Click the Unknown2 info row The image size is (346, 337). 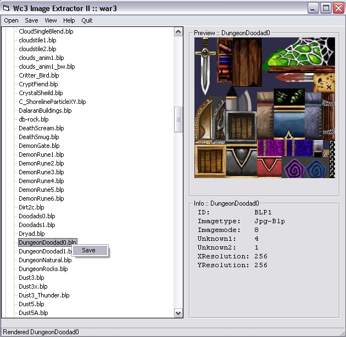point(228,247)
